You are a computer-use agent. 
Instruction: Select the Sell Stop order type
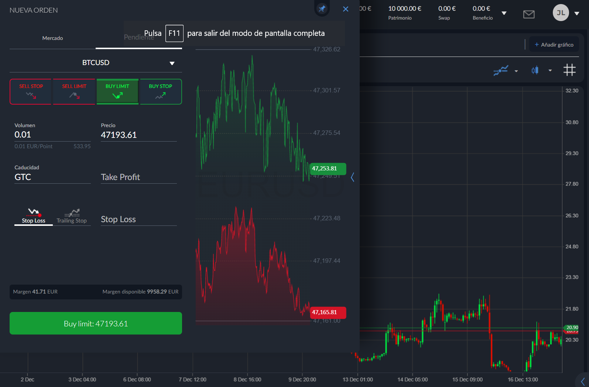tap(31, 91)
